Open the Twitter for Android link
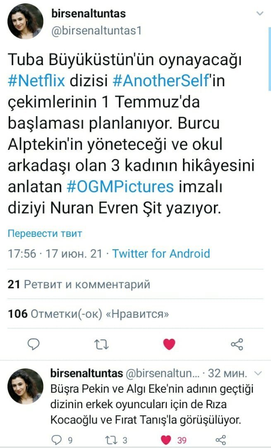Screen dimensions: 271x448 tap(161, 253)
